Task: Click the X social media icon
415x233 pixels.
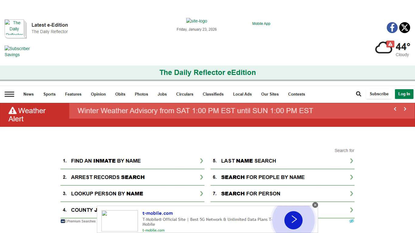Action: (405, 28)
